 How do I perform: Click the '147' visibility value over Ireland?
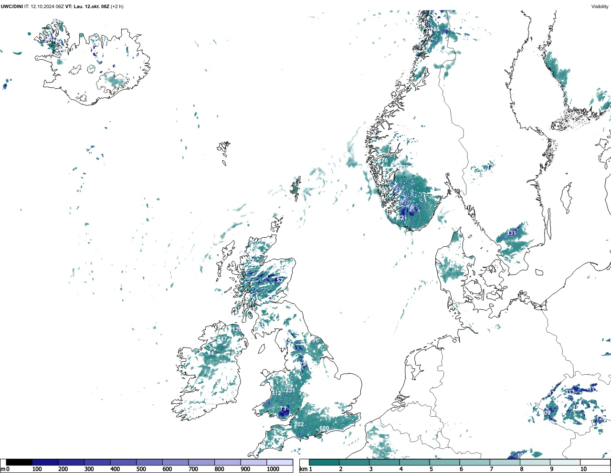[x=222, y=339]
